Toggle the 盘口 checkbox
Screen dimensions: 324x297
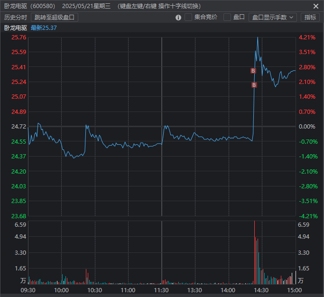tap(227, 17)
